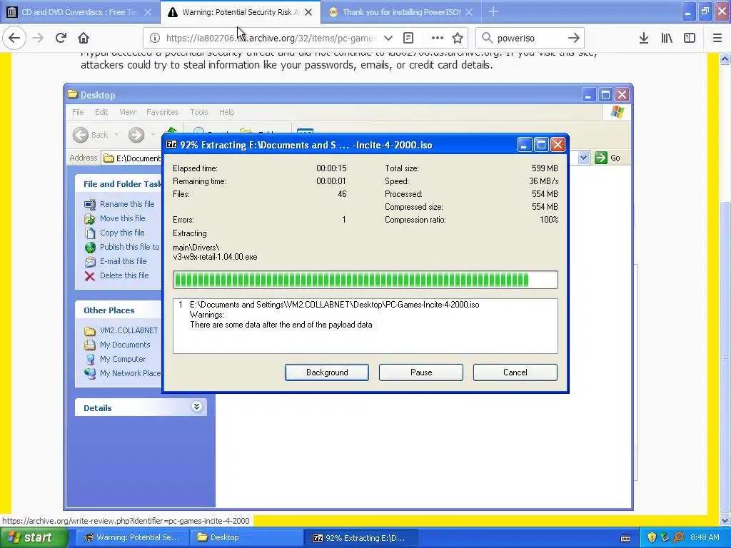Send 7-Zip extraction to Background
The height and width of the screenshot is (548, 731).
tap(327, 372)
